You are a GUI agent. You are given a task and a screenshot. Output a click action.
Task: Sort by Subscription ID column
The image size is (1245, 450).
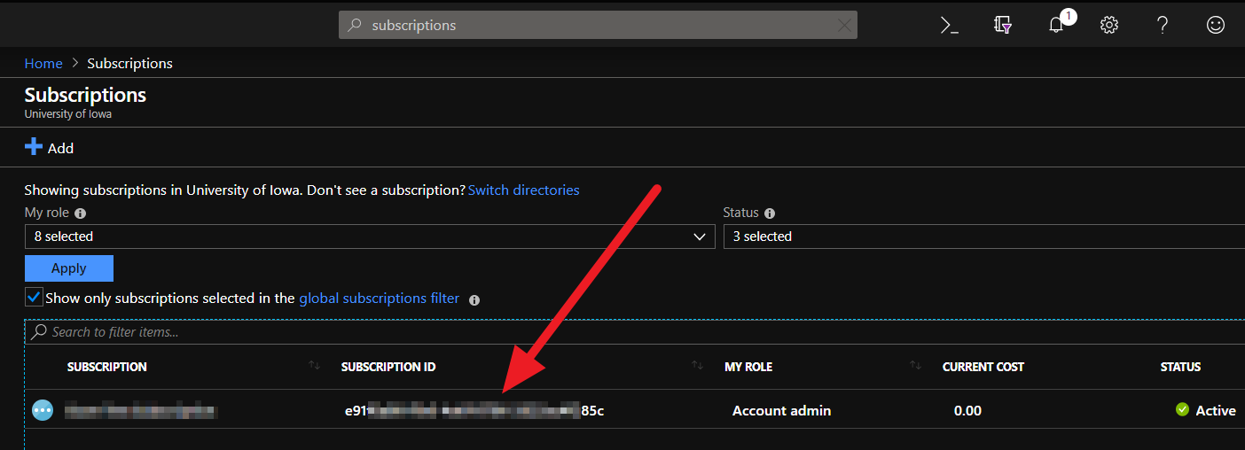pos(388,367)
